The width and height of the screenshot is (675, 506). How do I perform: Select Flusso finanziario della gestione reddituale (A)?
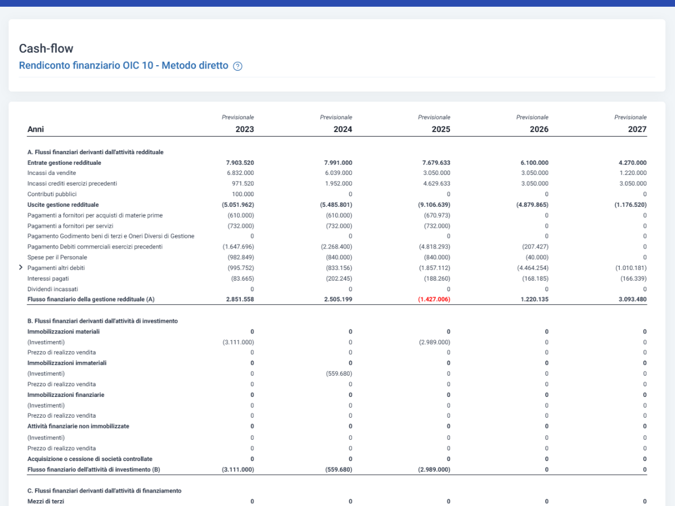91,300
